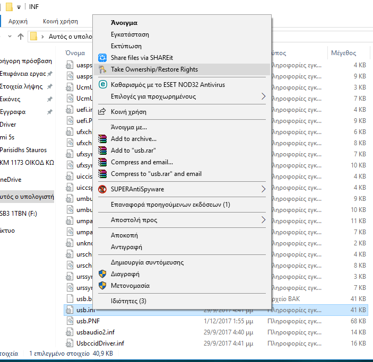Click the Take Ownership keys icon
The height and width of the screenshot is (362, 373).
coord(102,69)
